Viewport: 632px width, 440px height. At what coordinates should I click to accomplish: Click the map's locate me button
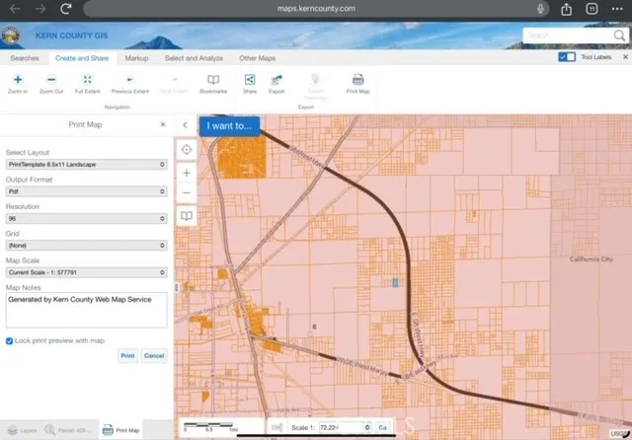pos(187,150)
